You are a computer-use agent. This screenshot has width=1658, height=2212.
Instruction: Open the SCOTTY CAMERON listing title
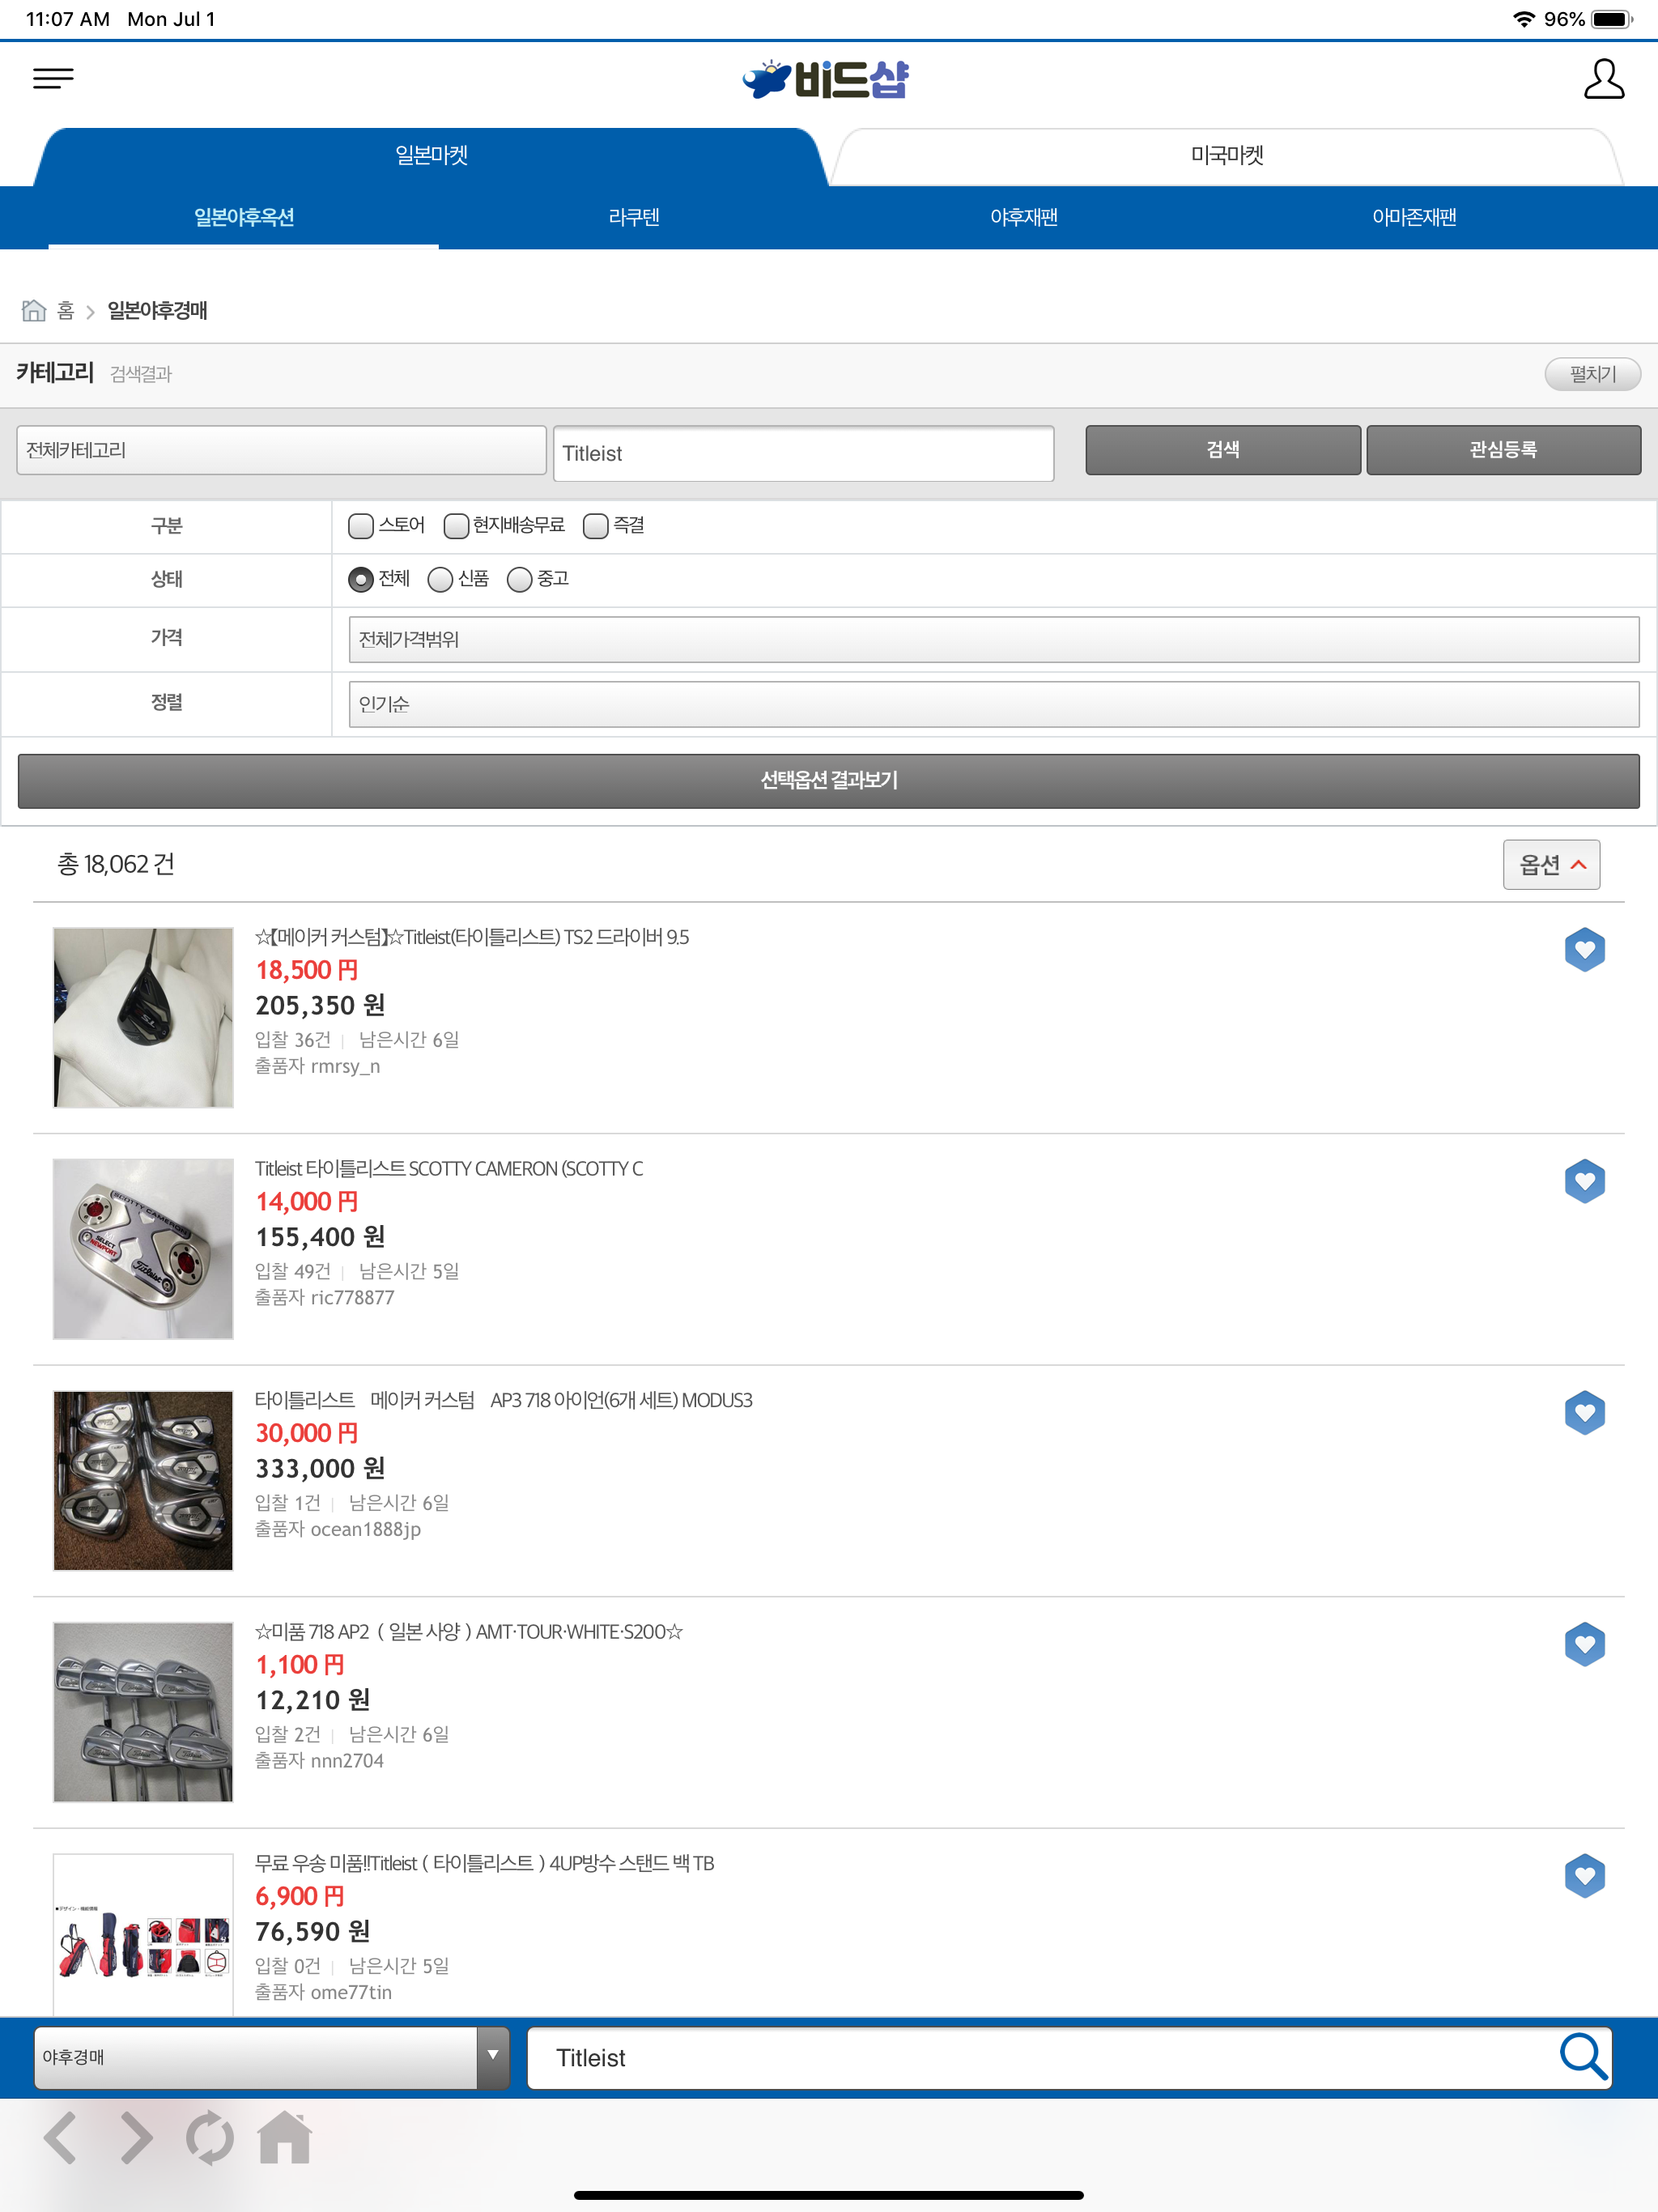(449, 1169)
